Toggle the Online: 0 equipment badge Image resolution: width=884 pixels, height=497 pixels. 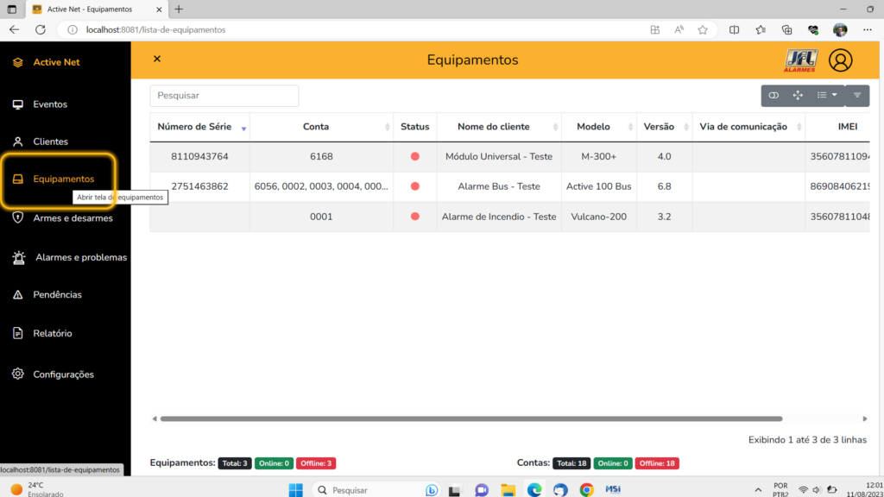[x=274, y=462]
